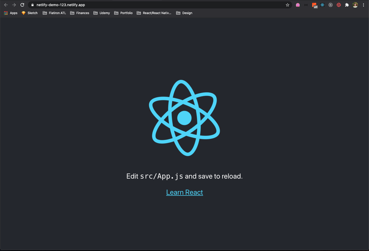Click the user profile avatar
Viewport: 369px width, 251px height.
pyautogui.click(x=355, y=5)
